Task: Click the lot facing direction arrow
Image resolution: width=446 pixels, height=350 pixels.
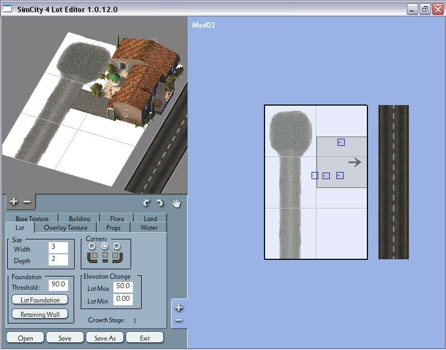Action: point(355,163)
